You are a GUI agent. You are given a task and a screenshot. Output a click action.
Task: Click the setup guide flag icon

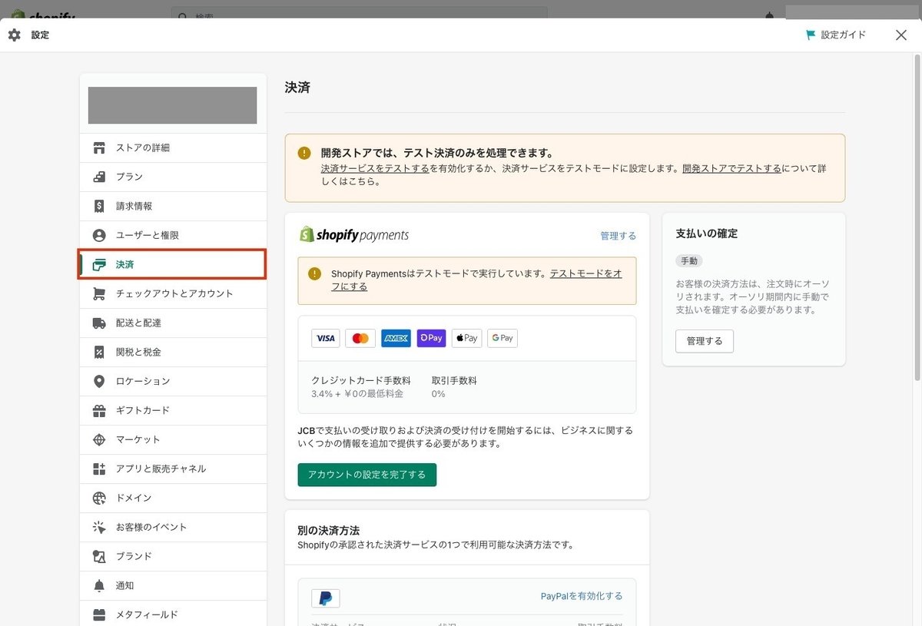(x=811, y=35)
